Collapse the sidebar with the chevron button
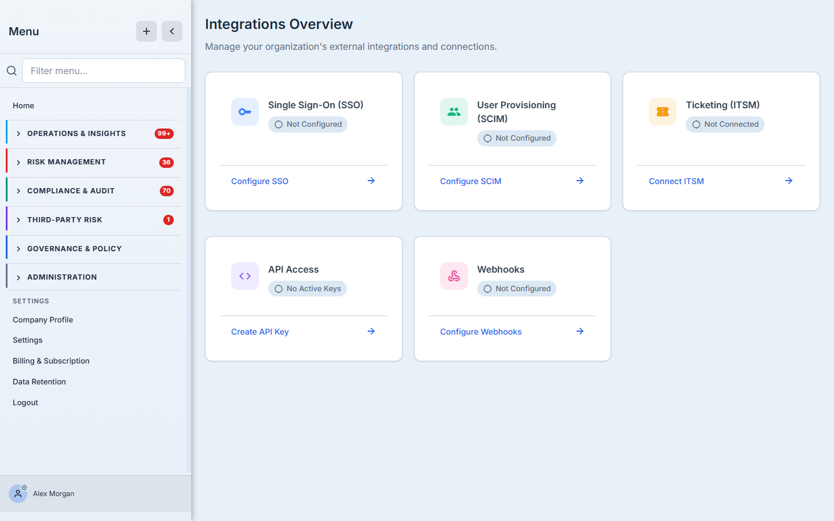The image size is (834, 521). tap(172, 31)
